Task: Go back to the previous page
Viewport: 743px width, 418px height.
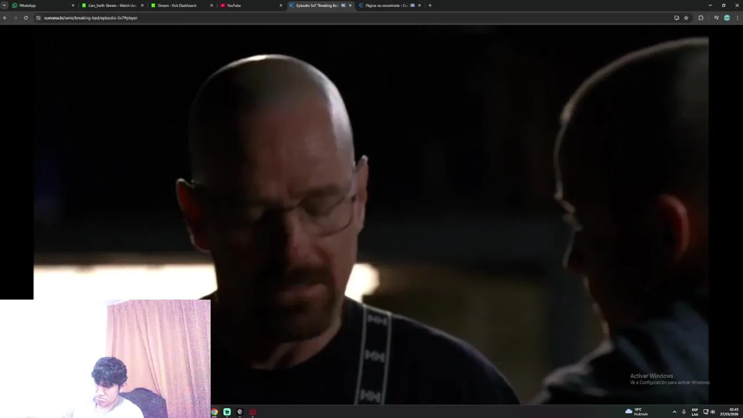Action: pyautogui.click(x=5, y=18)
